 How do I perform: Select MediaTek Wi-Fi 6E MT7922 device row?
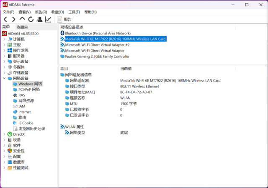(x=116, y=39)
